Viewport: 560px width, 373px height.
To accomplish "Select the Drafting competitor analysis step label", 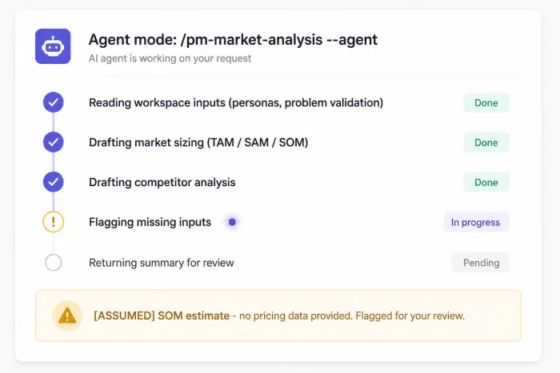I will pyautogui.click(x=162, y=182).
